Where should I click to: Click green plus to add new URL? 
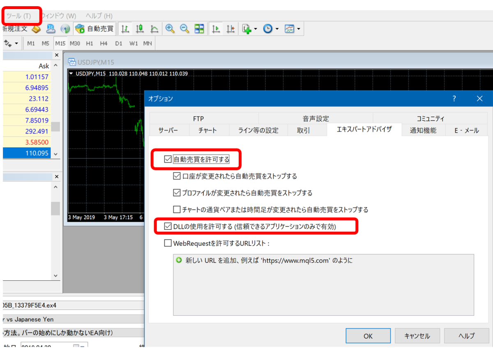click(x=179, y=260)
